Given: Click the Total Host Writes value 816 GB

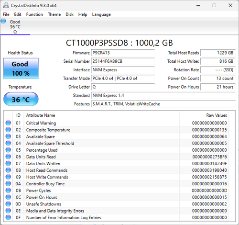Looking at the screenshot, I should [x=218, y=61].
